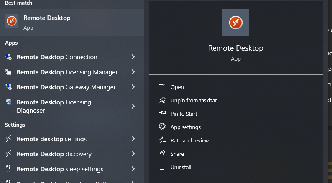
Task: Open Remote Desktop Licensing Diagnoser result text
Action: (x=54, y=107)
